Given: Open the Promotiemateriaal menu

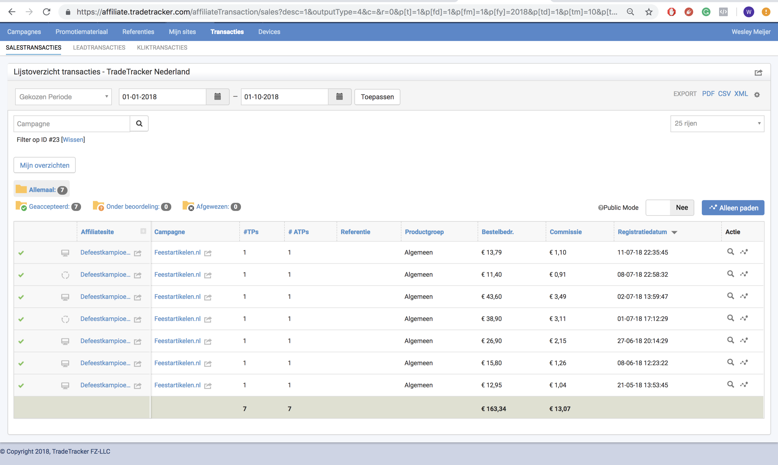Looking at the screenshot, I should pos(82,32).
